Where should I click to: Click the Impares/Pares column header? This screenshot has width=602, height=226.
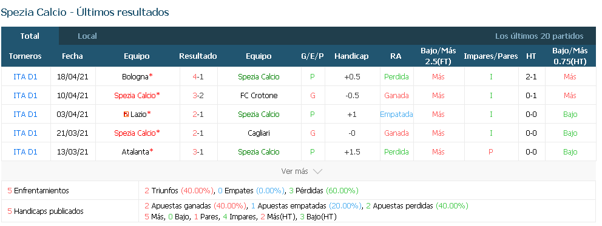(x=491, y=56)
